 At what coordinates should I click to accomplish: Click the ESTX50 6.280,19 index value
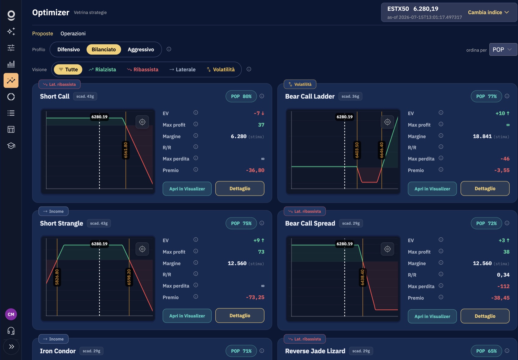tap(413, 9)
